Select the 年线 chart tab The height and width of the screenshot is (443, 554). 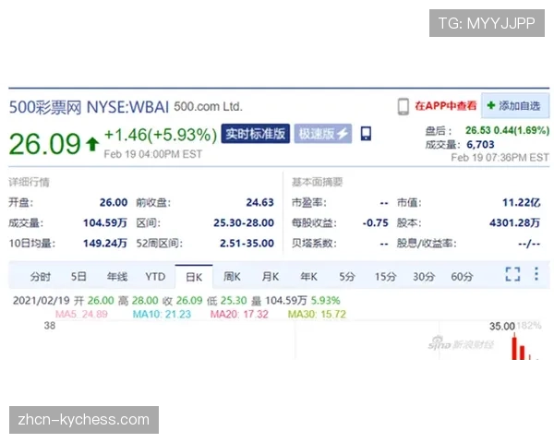click(117, 277)
